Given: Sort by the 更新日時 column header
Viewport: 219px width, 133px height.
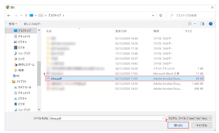Looking at the screenshot, I should point(121,31).
